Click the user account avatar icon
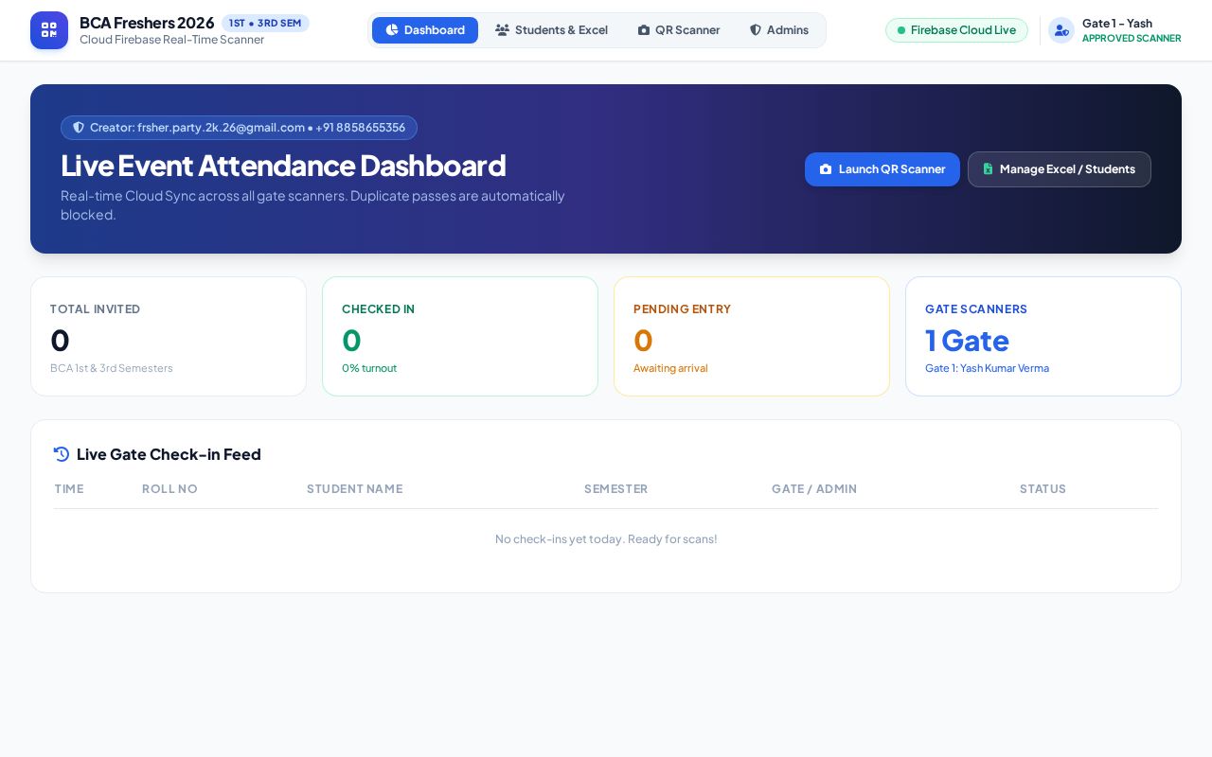Viewport: 1212px width, 757px height. tap(1061, 30)
